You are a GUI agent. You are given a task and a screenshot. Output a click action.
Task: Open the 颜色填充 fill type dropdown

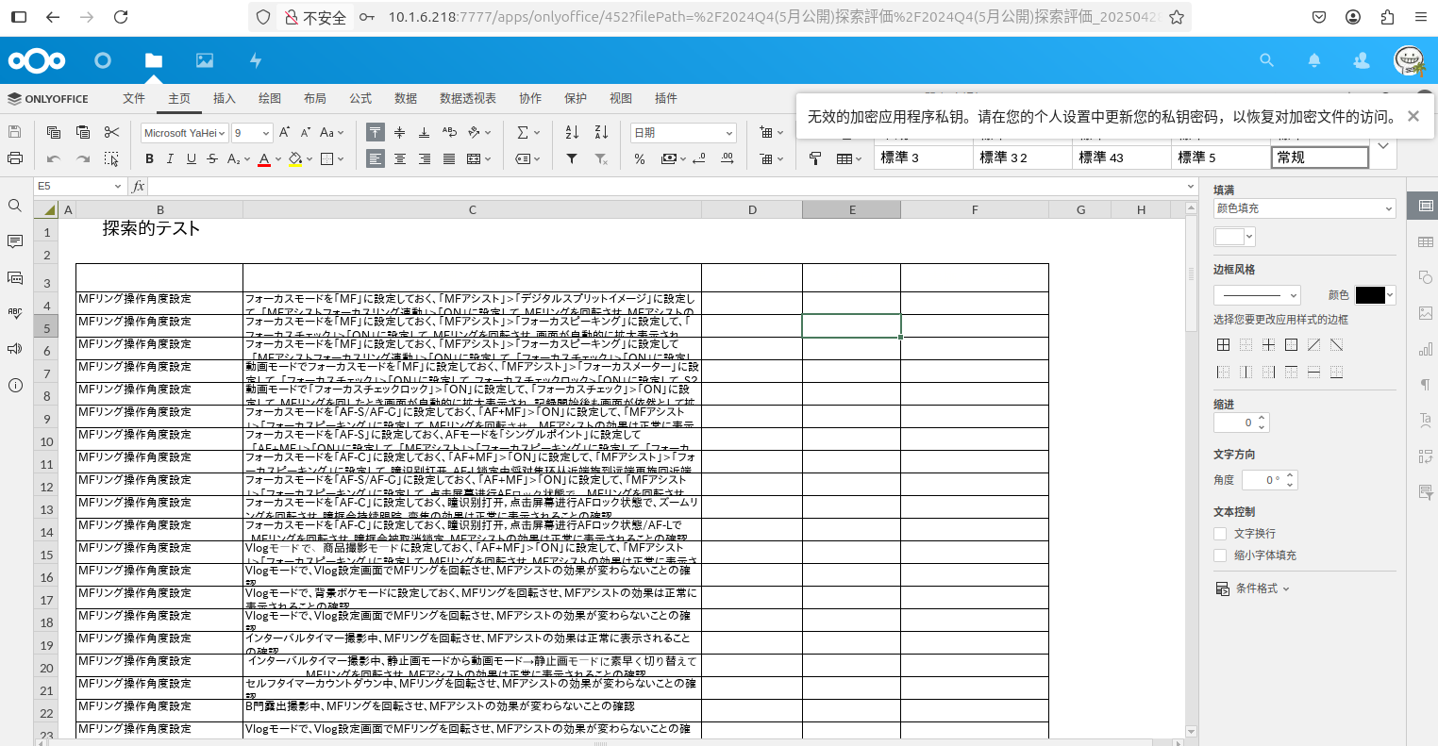coord(1304,208)
